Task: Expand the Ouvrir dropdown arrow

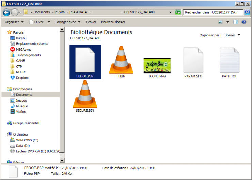Action: click(x=49, y=22)
